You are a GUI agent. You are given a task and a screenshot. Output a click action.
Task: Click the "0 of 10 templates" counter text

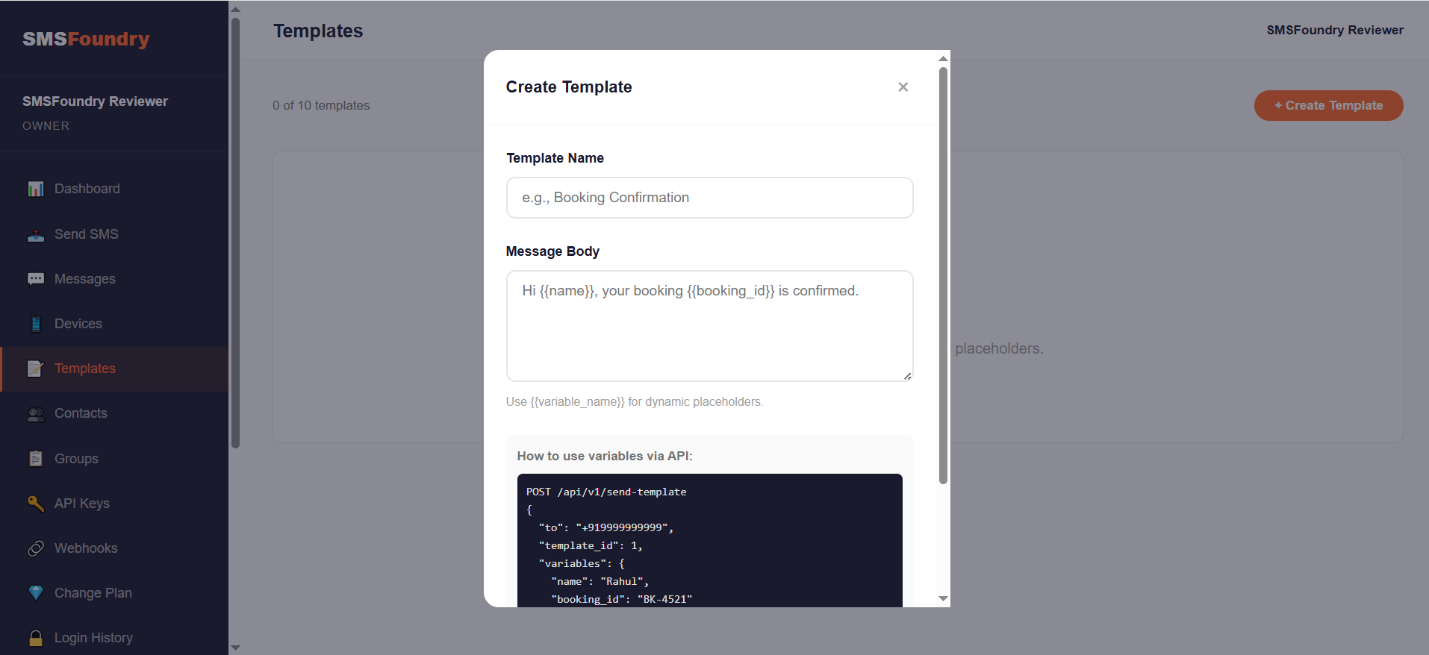click(x=321, y=105)
